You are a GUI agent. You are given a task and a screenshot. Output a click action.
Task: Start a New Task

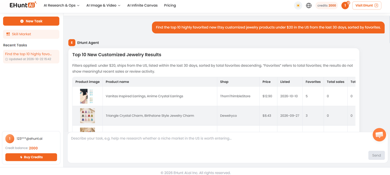pyautogui.click(x=31, y=21)
